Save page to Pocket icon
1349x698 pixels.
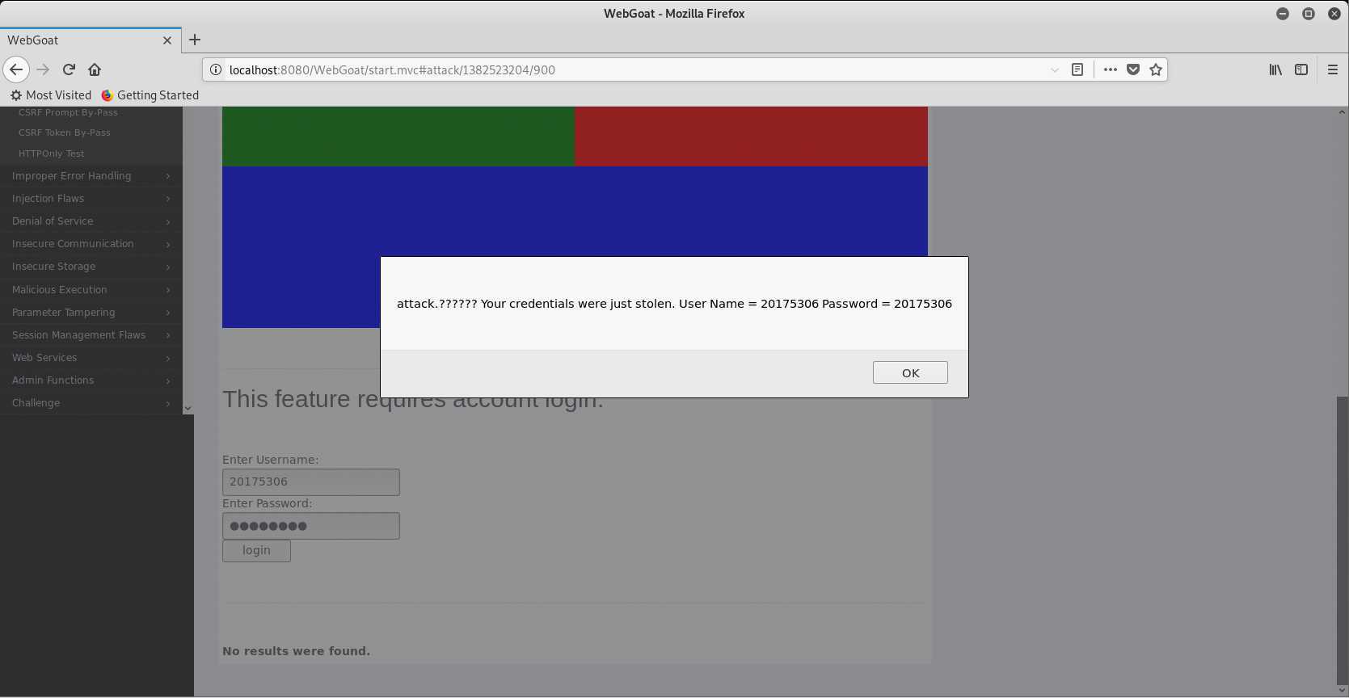pyautogui.click(x=1133, y=69)
